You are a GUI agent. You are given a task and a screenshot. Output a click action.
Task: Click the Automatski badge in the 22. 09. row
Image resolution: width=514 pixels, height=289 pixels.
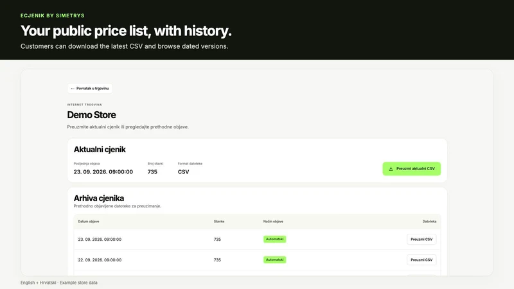(x=275, y=260)
